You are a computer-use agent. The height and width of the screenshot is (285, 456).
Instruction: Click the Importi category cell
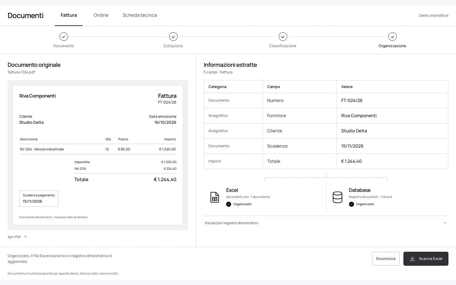coord(233,161)
